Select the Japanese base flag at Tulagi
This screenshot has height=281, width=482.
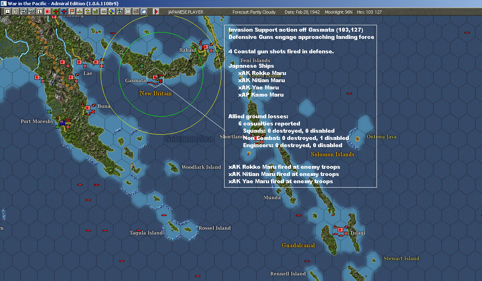coord(340,230)
